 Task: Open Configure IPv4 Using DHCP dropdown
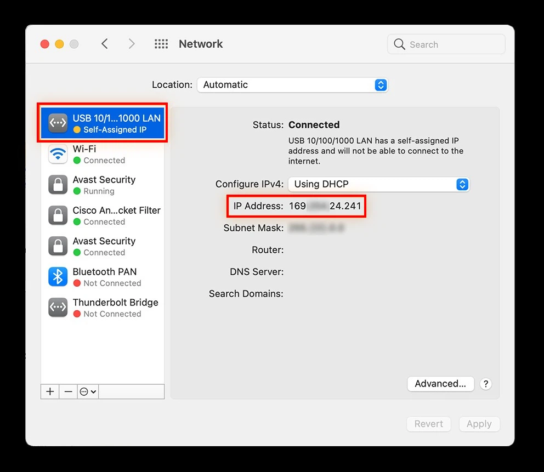379,184
